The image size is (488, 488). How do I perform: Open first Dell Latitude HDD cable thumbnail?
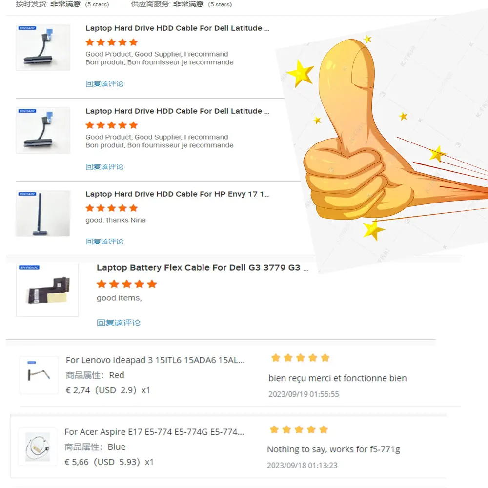43,48
